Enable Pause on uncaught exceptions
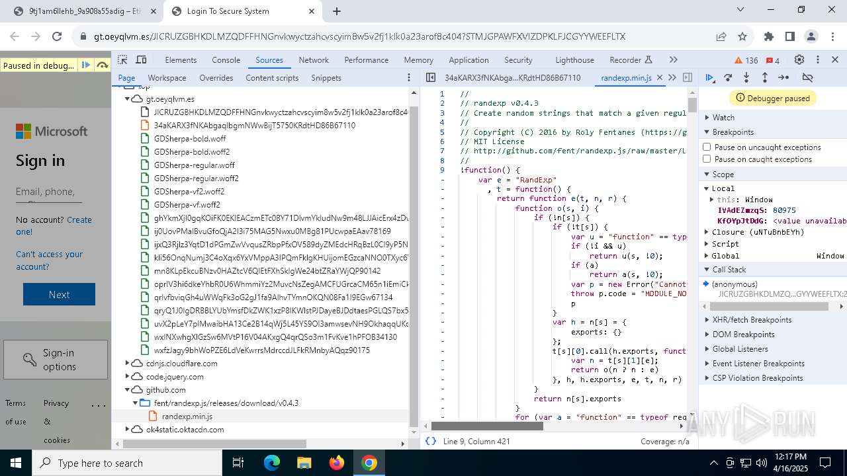The image size is (847, 476). pos(707,147)
